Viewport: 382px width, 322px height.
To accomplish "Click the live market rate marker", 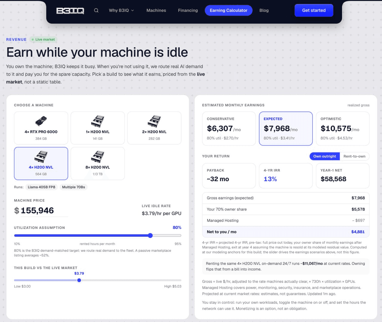I will click(79, 280).
